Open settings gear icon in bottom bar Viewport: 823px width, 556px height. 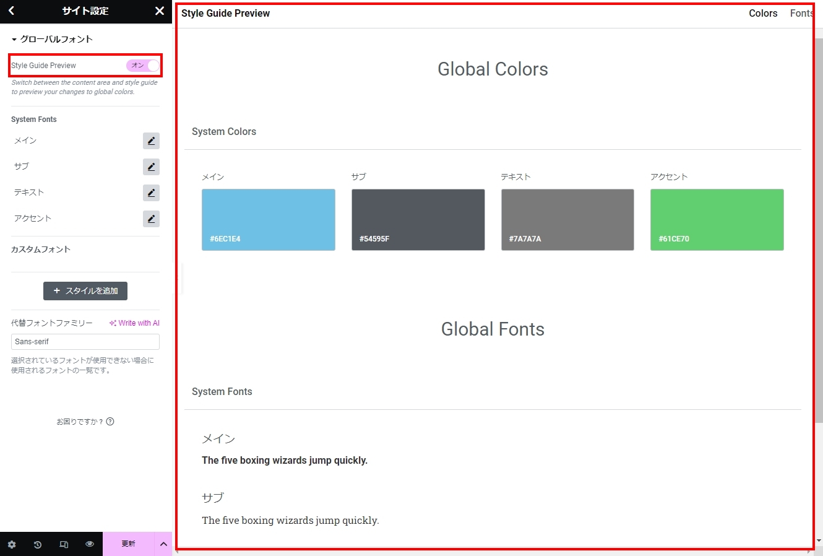(12, 544)
